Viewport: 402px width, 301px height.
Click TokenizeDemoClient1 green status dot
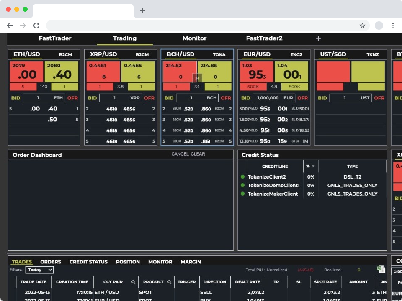point(242,185)
